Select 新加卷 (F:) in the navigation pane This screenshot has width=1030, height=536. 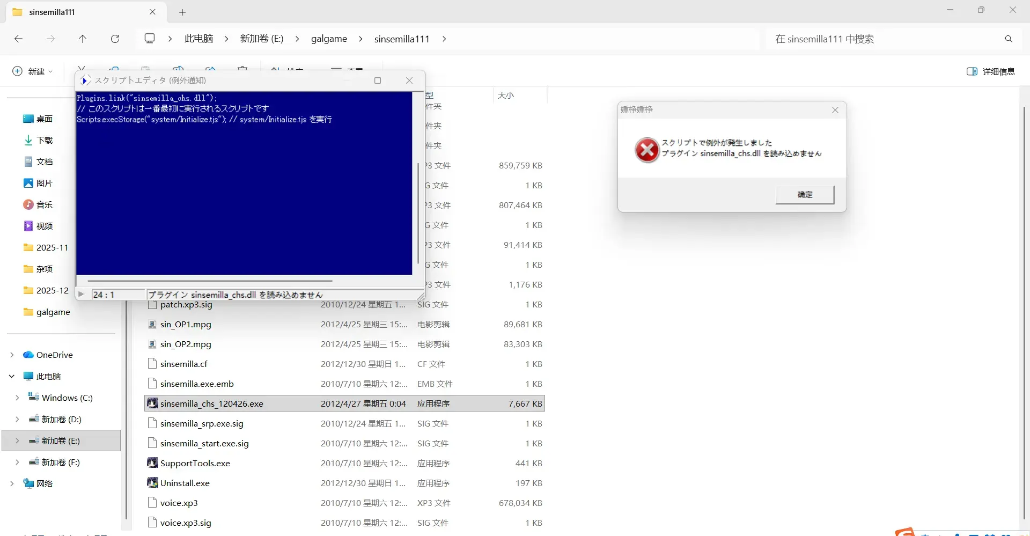point(55,462)
